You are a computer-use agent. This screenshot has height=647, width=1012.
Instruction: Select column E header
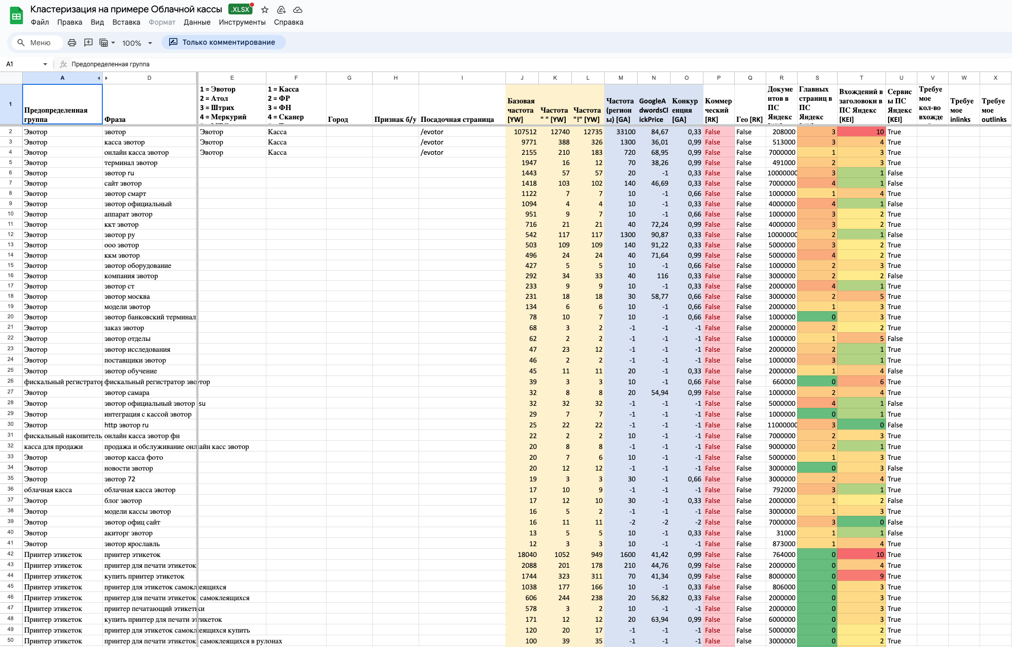(x=232, y=78)
